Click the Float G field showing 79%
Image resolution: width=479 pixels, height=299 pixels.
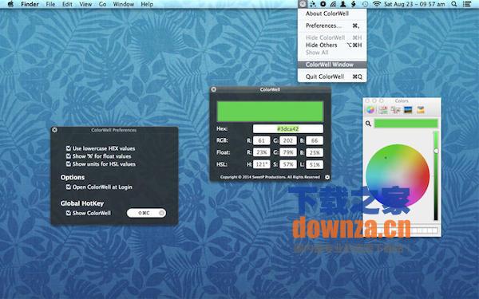pyautogui.click(x=288, y=152)
